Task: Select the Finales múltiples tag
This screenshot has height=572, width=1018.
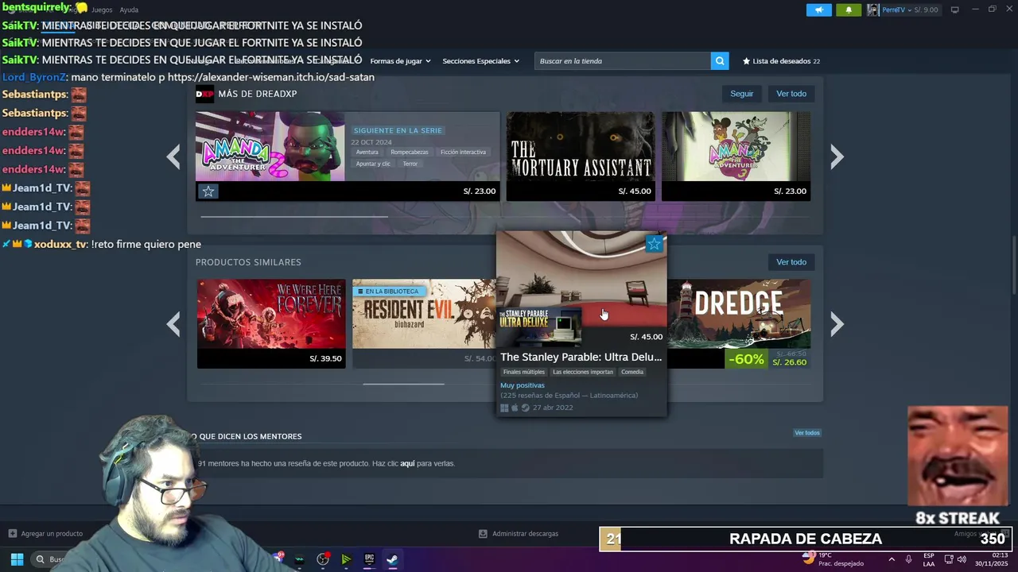Action: point(524,372)
